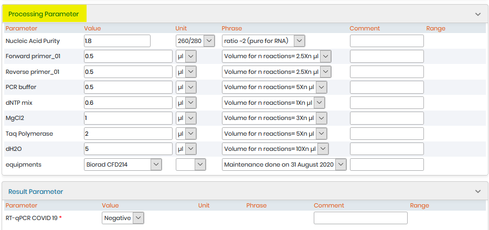Open the dNTP mix phrase dropdown showing 1Xn µl
The width and height of the screenshot is (489, 230).
click(x=273, y=103)
